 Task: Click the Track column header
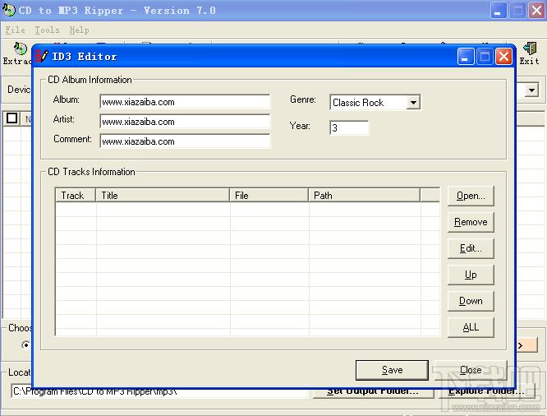click(76, 195)
